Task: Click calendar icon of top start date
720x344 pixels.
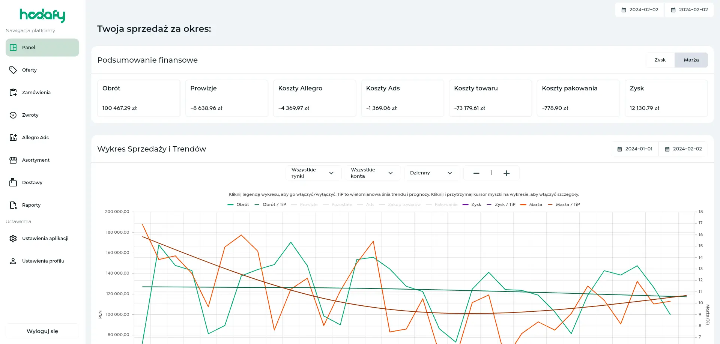Action: [624, 10]
